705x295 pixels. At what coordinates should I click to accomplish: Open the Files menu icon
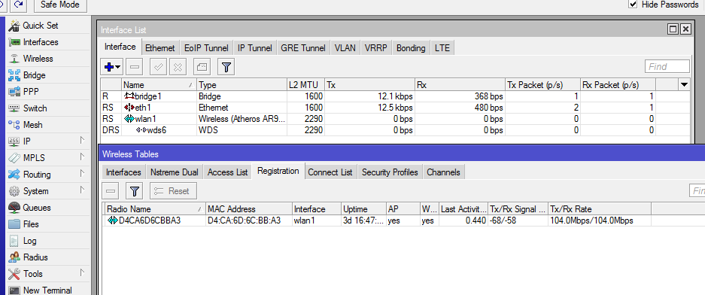15,224
